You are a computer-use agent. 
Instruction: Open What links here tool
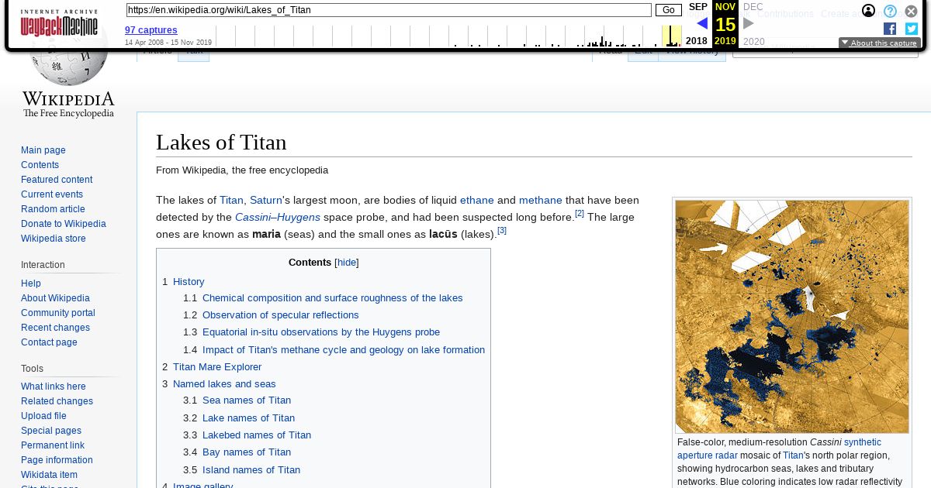54,387
